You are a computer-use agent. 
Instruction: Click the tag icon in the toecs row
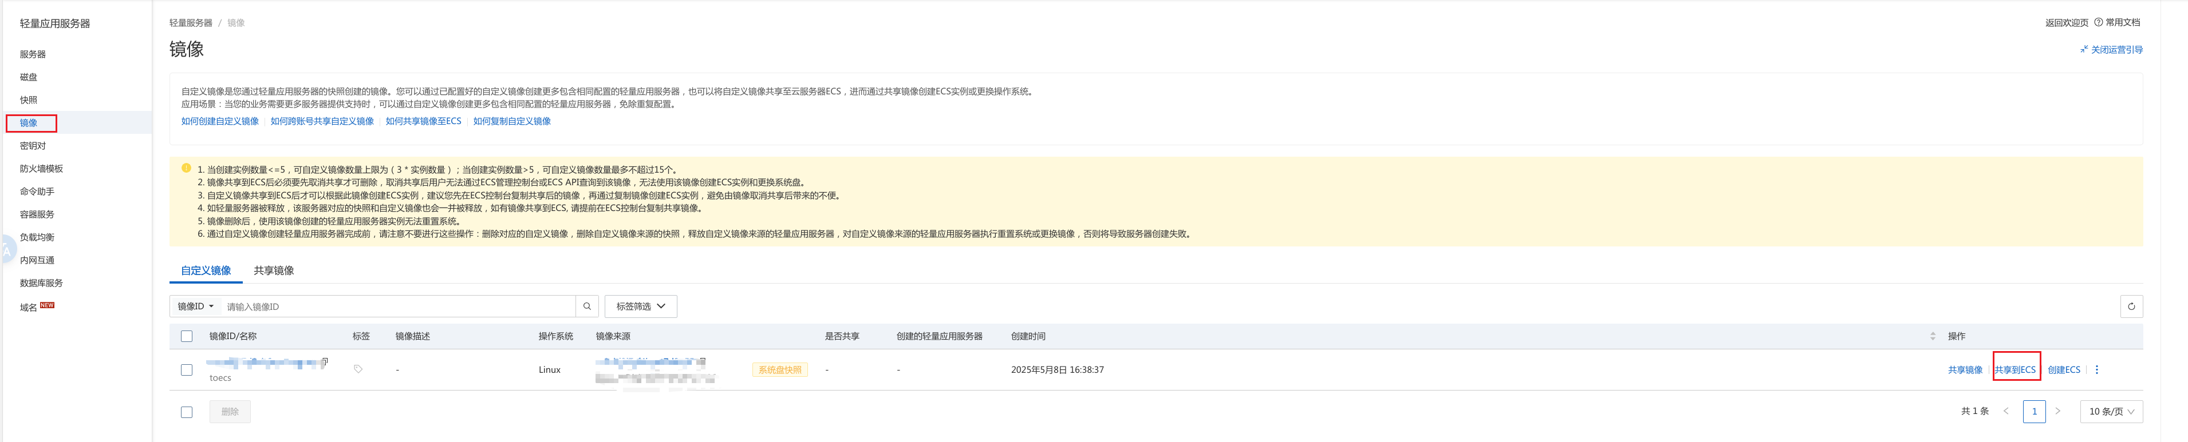coord(357,369)
